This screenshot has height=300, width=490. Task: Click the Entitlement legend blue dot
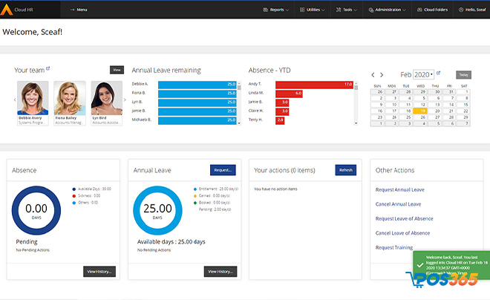pos(195,189)
